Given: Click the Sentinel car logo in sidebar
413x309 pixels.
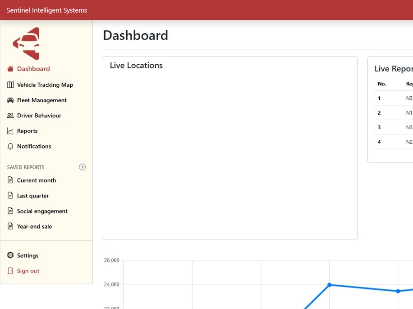Looking at the screenshot, I should coord(26,44).
